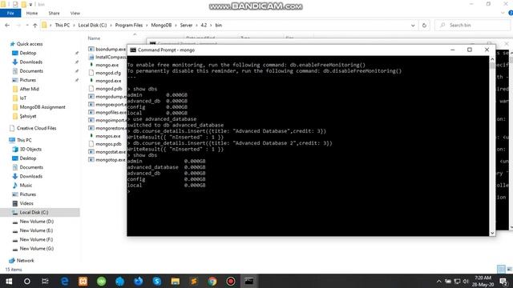Expand the address bar history dropdown

[x=413, y=25]
